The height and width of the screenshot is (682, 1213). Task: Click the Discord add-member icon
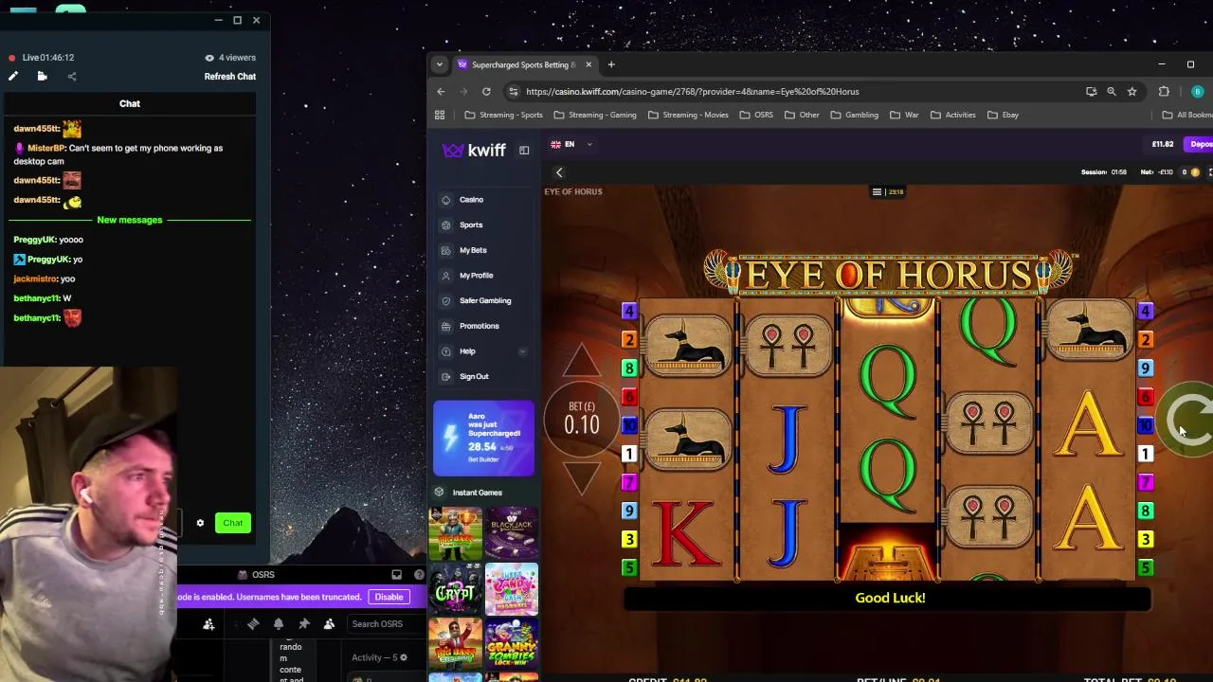208,624
